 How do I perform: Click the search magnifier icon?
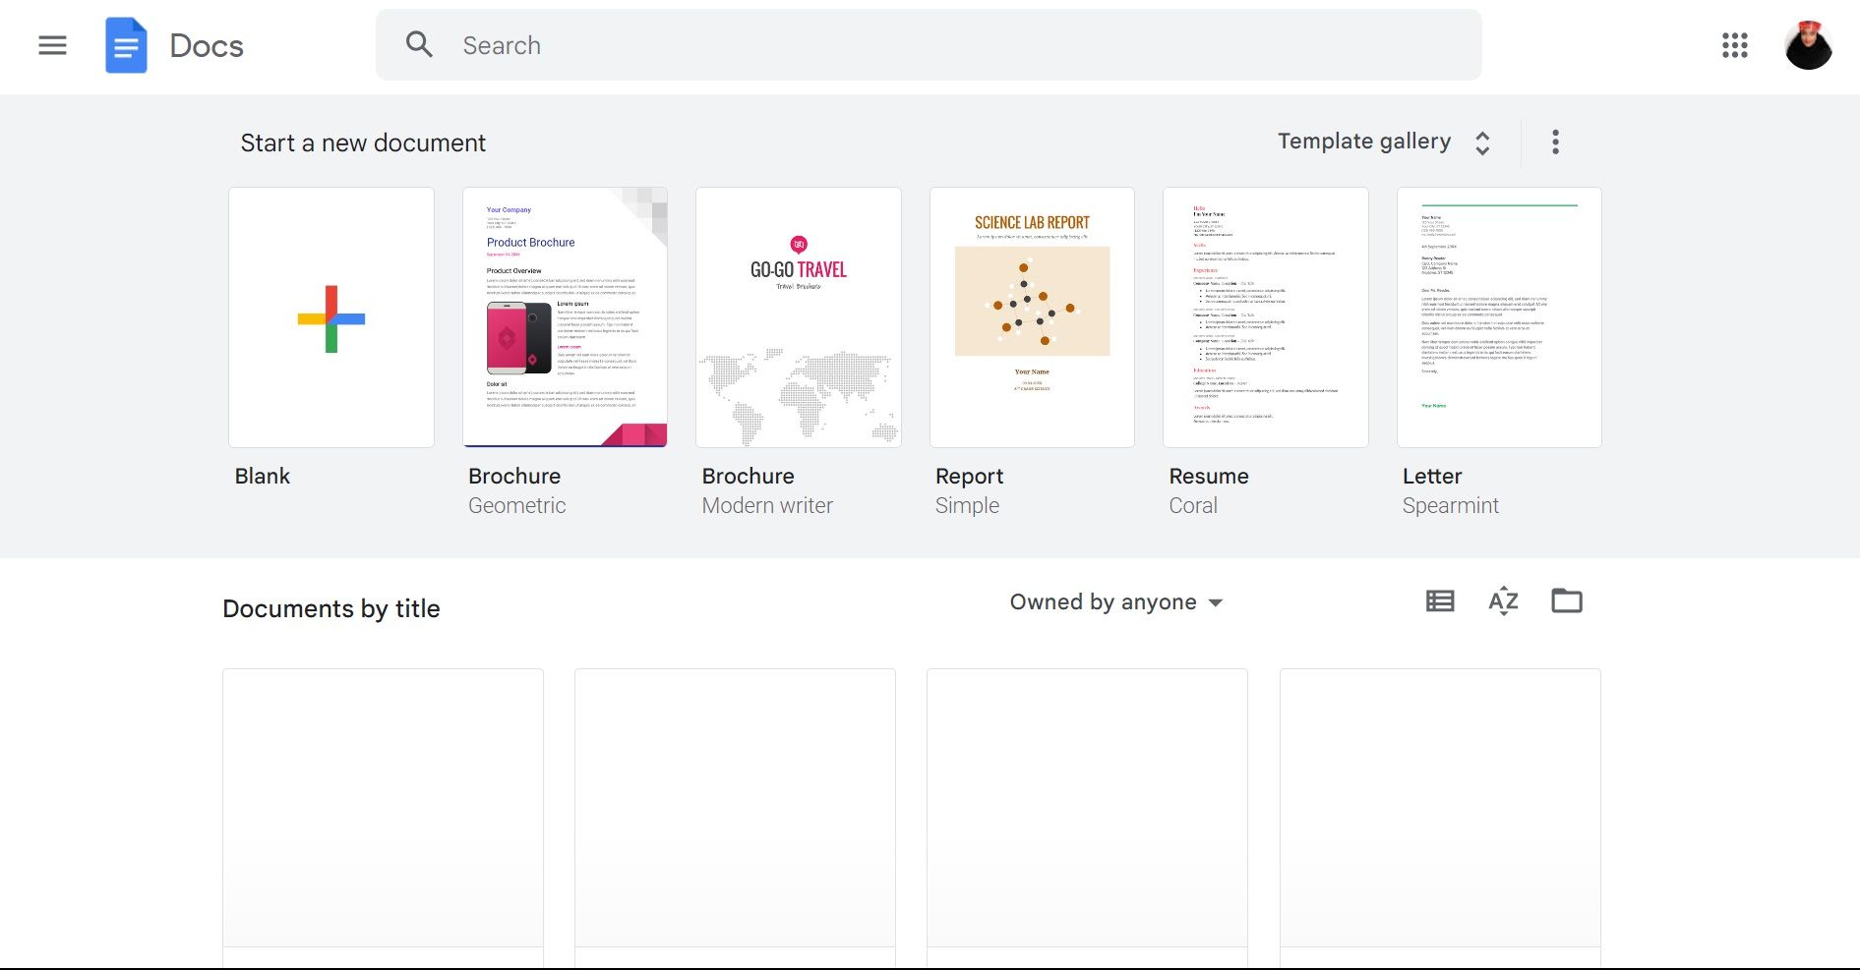(419, 44)
